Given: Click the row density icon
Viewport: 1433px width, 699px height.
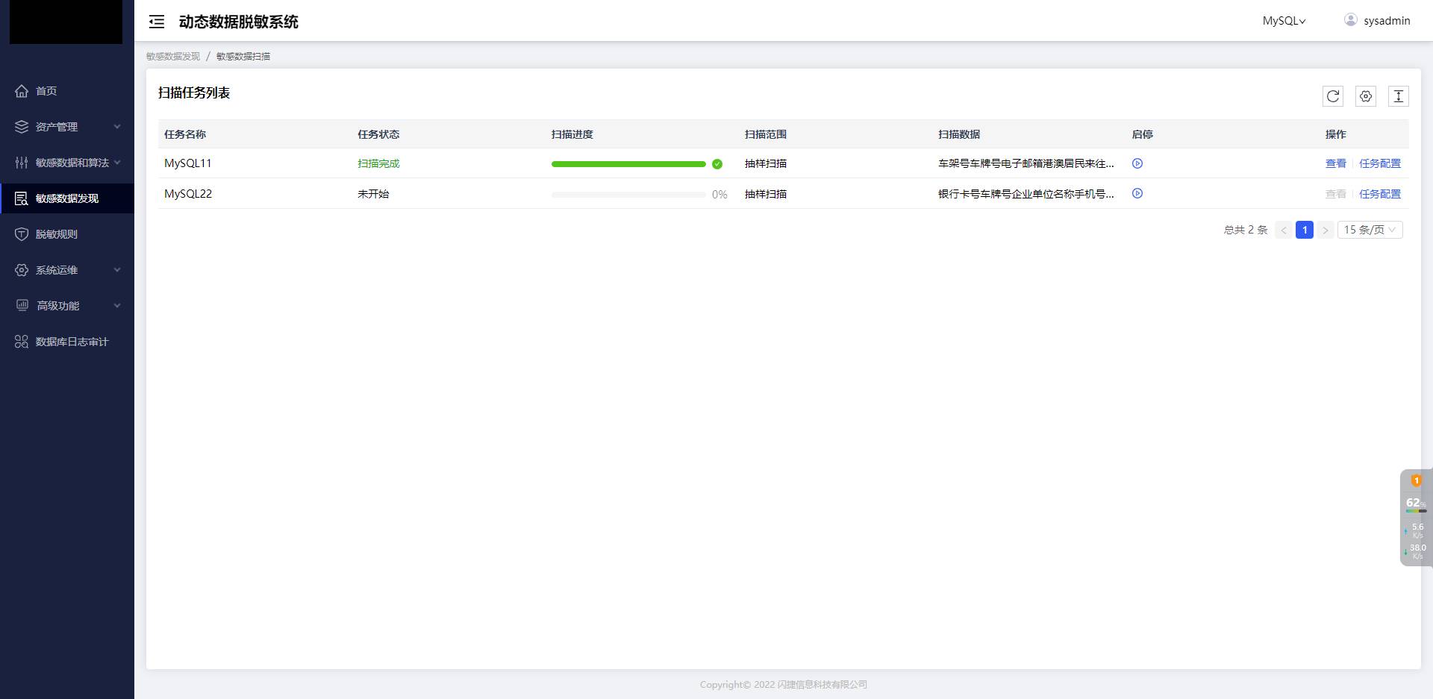Looking at the screenshot, I should pyautogui.click(x=1399, y=96).
